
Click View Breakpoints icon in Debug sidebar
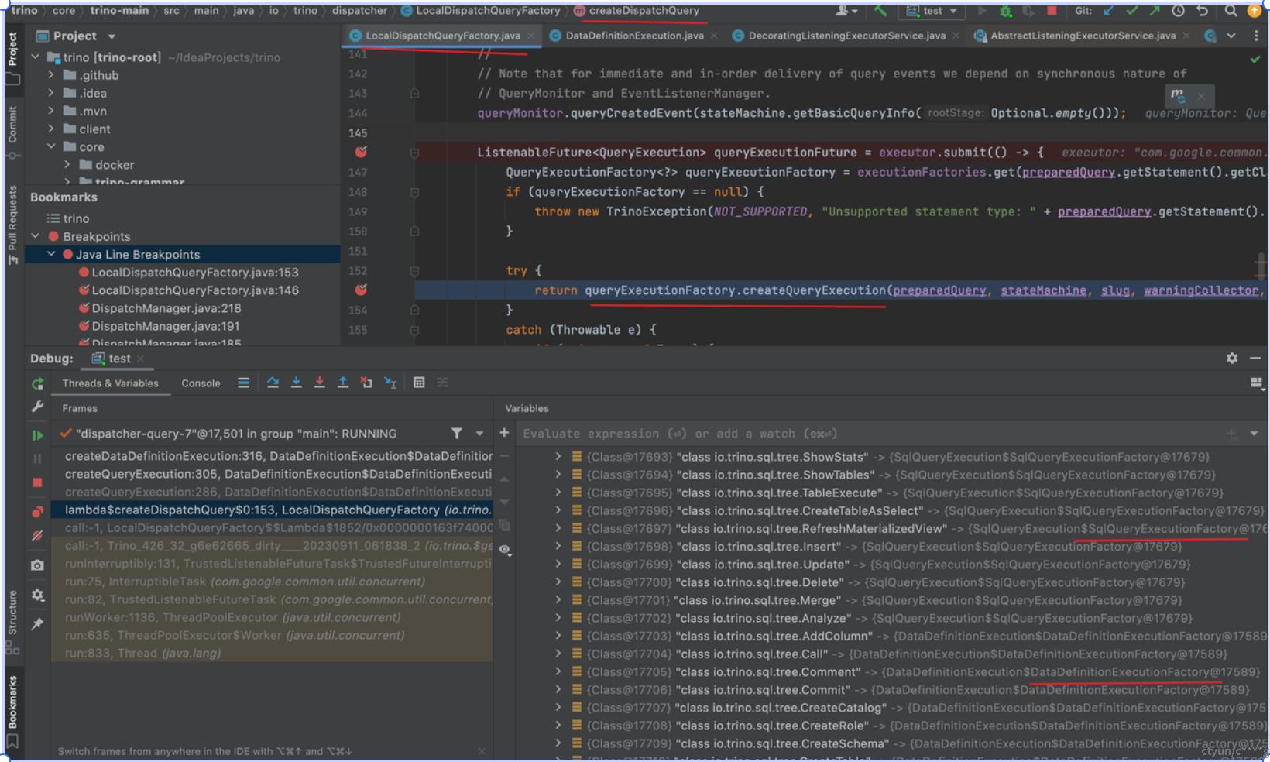point(37,511)
